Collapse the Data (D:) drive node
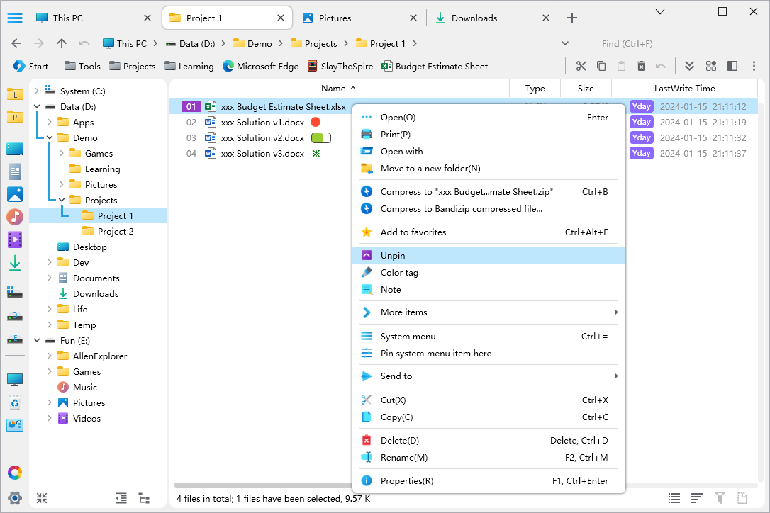Image resolution: width=770 pixels, height=513 pixels. [37, 107]
